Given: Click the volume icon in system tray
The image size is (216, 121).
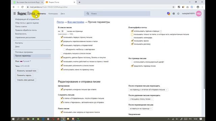Looking at the screenshot, I should [x=177, y=119].
